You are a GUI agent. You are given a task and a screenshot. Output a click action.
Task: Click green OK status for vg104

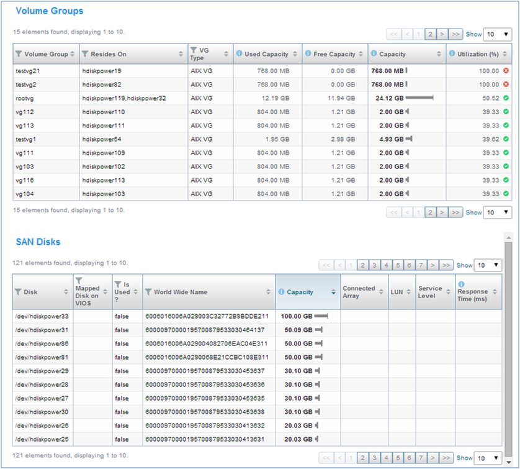click(506, 194)
